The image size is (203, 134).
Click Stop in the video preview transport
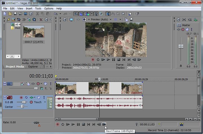coord(119,60)
